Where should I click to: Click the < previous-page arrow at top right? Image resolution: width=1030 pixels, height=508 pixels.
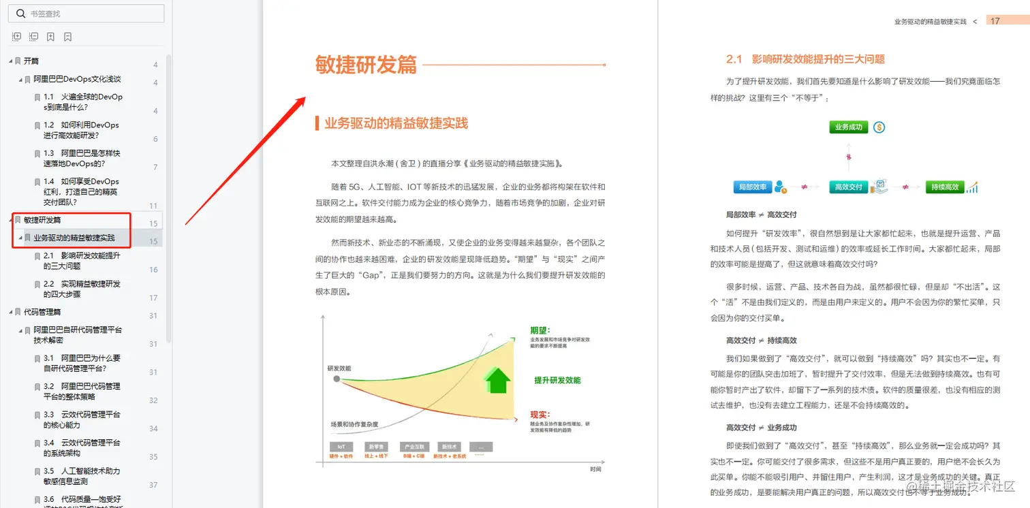click(x=976, y=21)
